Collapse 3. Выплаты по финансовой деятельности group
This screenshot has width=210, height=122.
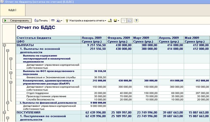[x=7, y=103]
